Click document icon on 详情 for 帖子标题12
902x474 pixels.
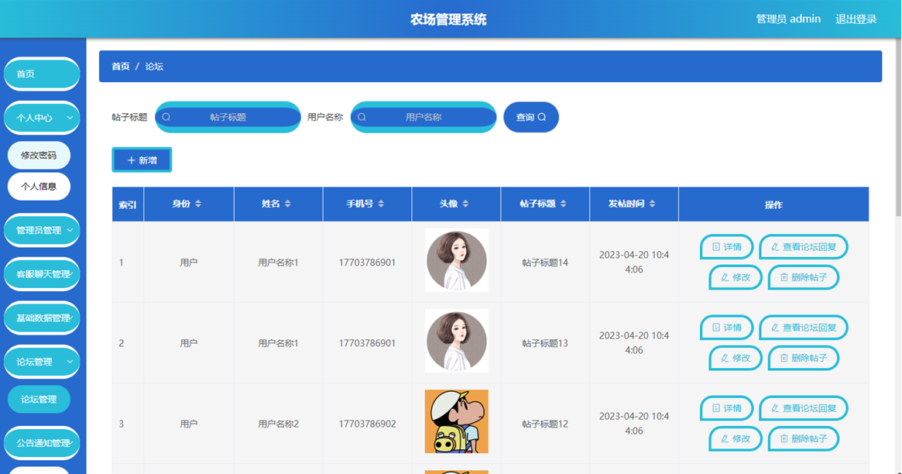716,408
